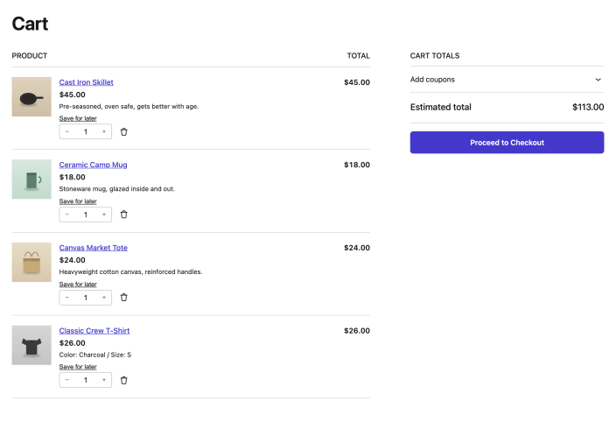
Task: Save Canvas Market Tote for later
Action: [x=78, y=284]
